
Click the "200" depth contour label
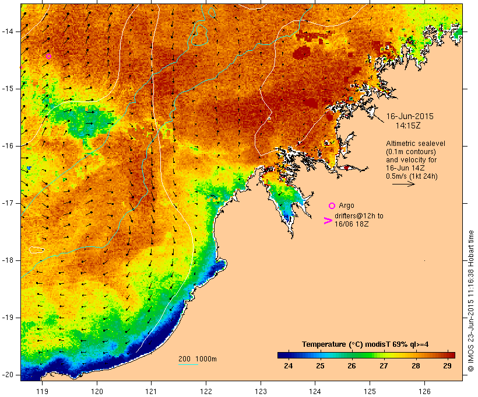(x=184, y=359)
